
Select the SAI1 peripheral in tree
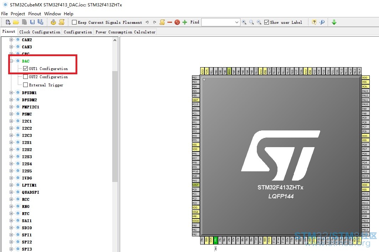click(27, 221)
